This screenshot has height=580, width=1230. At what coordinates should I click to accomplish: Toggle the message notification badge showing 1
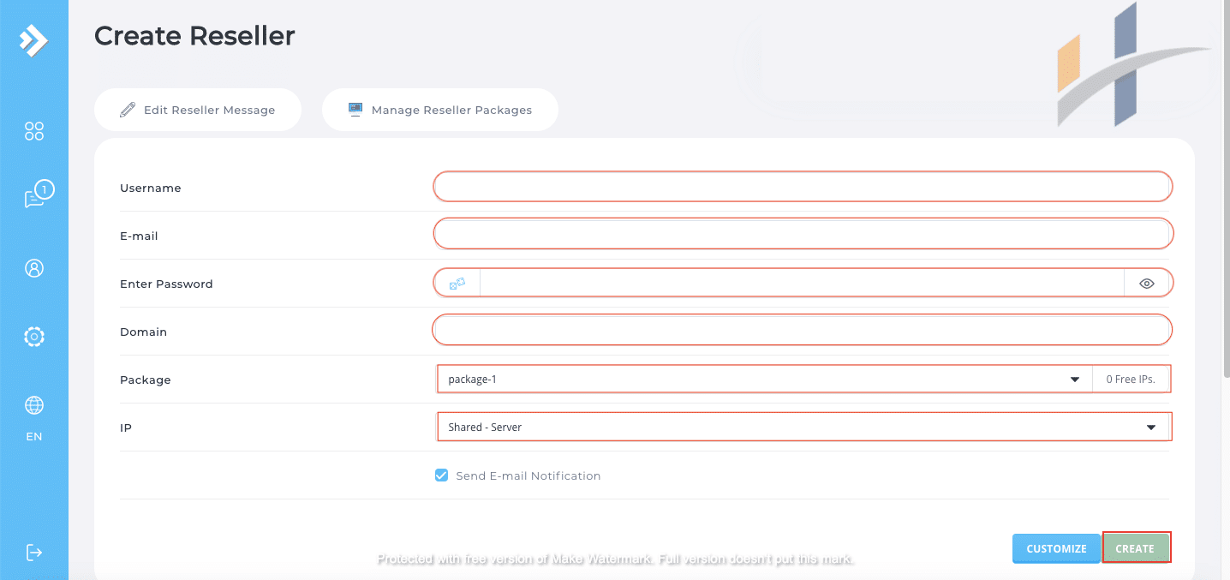(43, 188)
